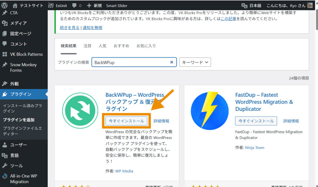Clear the plugin search field with X
Viewport: 318px width, 187px height.
(171, 62)
